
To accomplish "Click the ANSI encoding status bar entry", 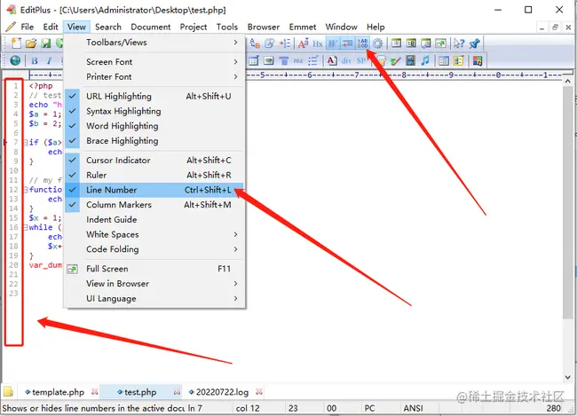I will [413, 408].
